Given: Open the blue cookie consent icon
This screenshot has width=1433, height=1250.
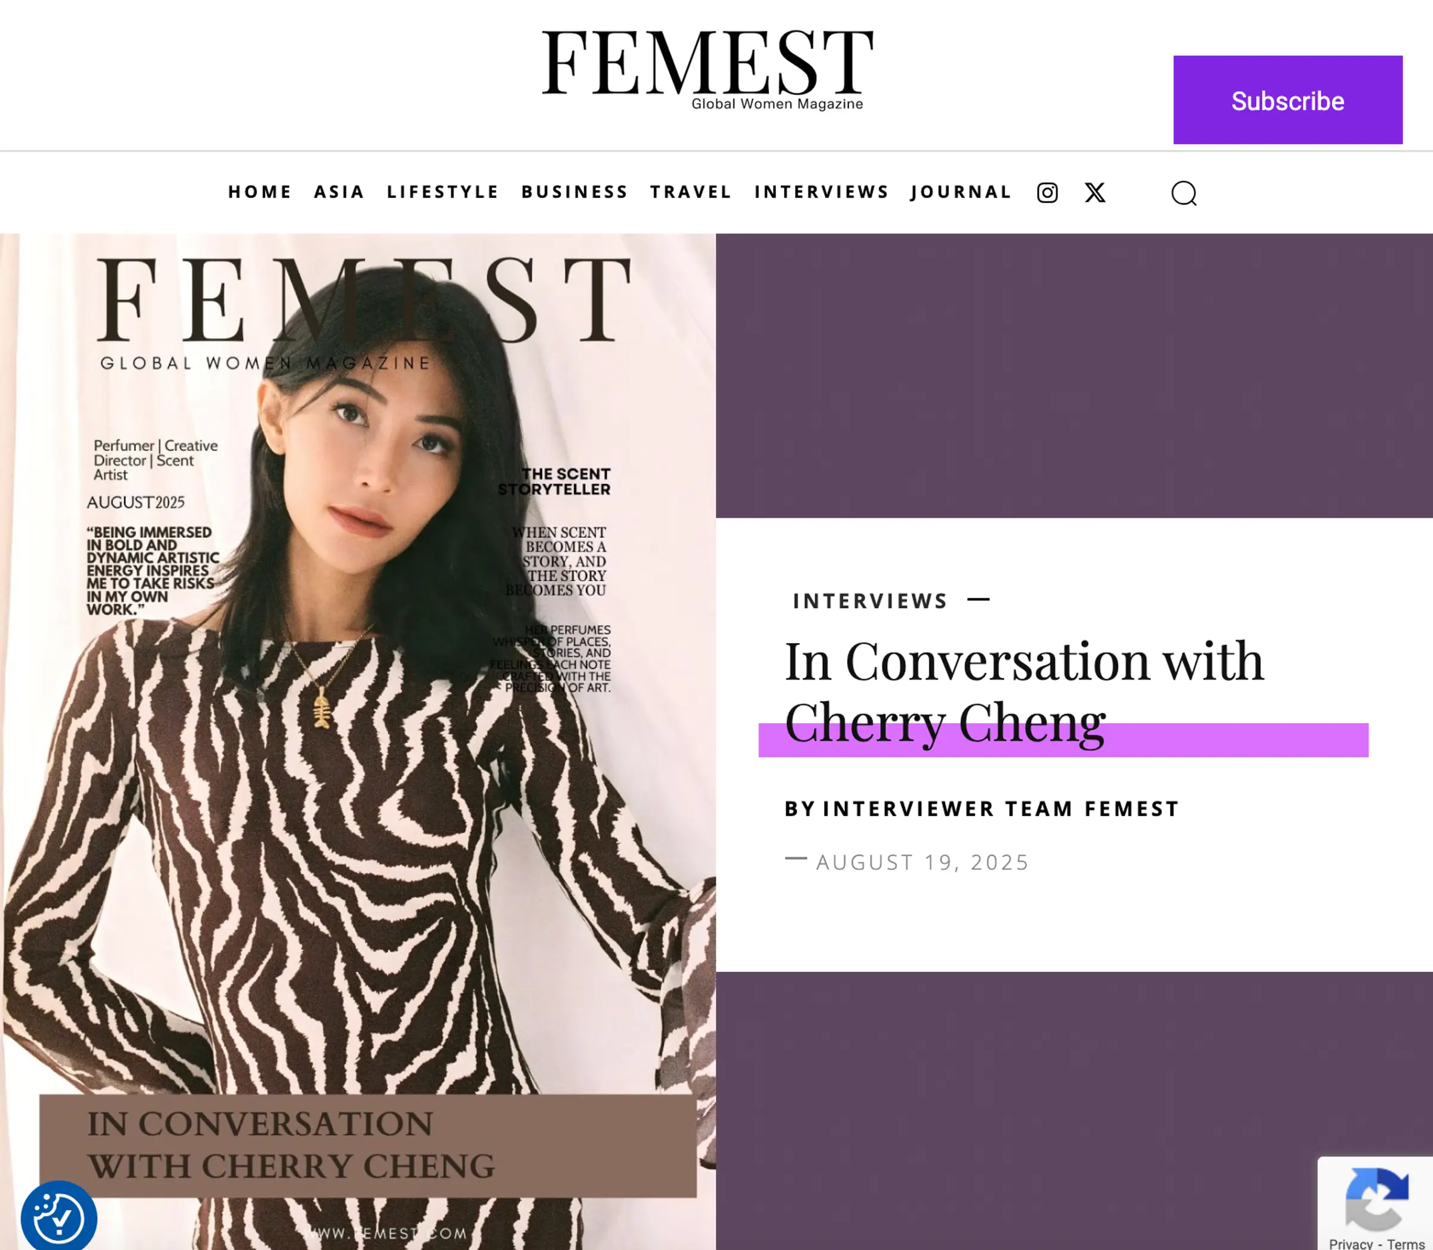Looking at the screenshot, I should [x=59, y=1217].
